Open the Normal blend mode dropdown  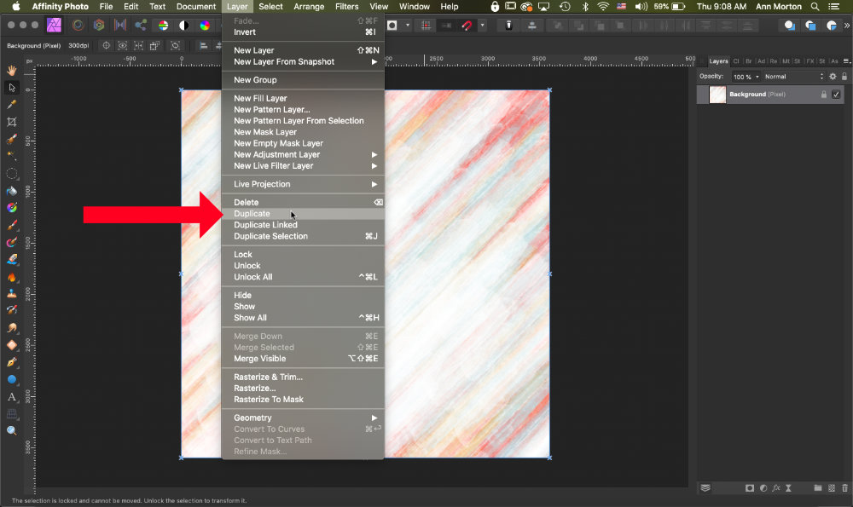[x=793, y=77]
